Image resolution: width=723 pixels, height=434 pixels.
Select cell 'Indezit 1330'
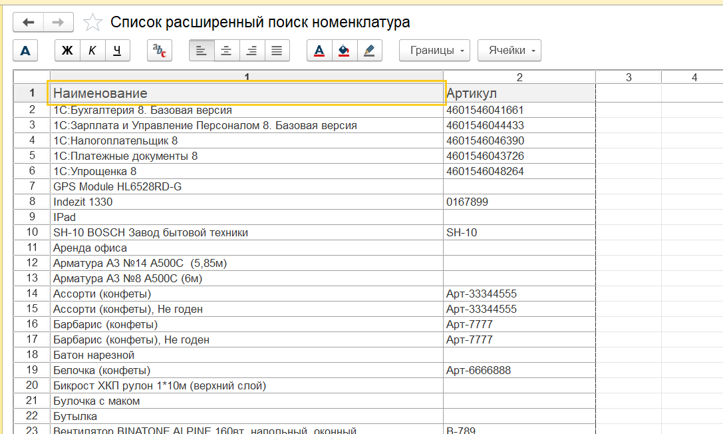247,202
